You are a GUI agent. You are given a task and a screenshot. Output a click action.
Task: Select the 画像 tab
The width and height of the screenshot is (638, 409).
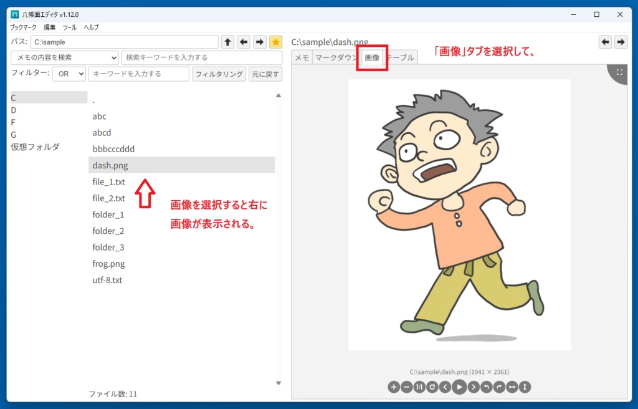click(x=372, y=57)
